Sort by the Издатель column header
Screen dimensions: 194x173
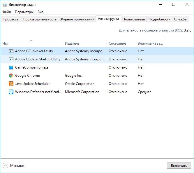85,43
